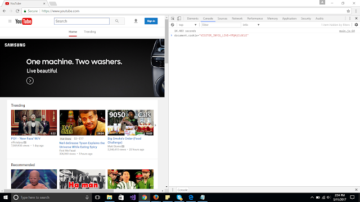Go to the YouTube logo home
Viewport: 360px width, 202px height.
(x=24, y=21)
